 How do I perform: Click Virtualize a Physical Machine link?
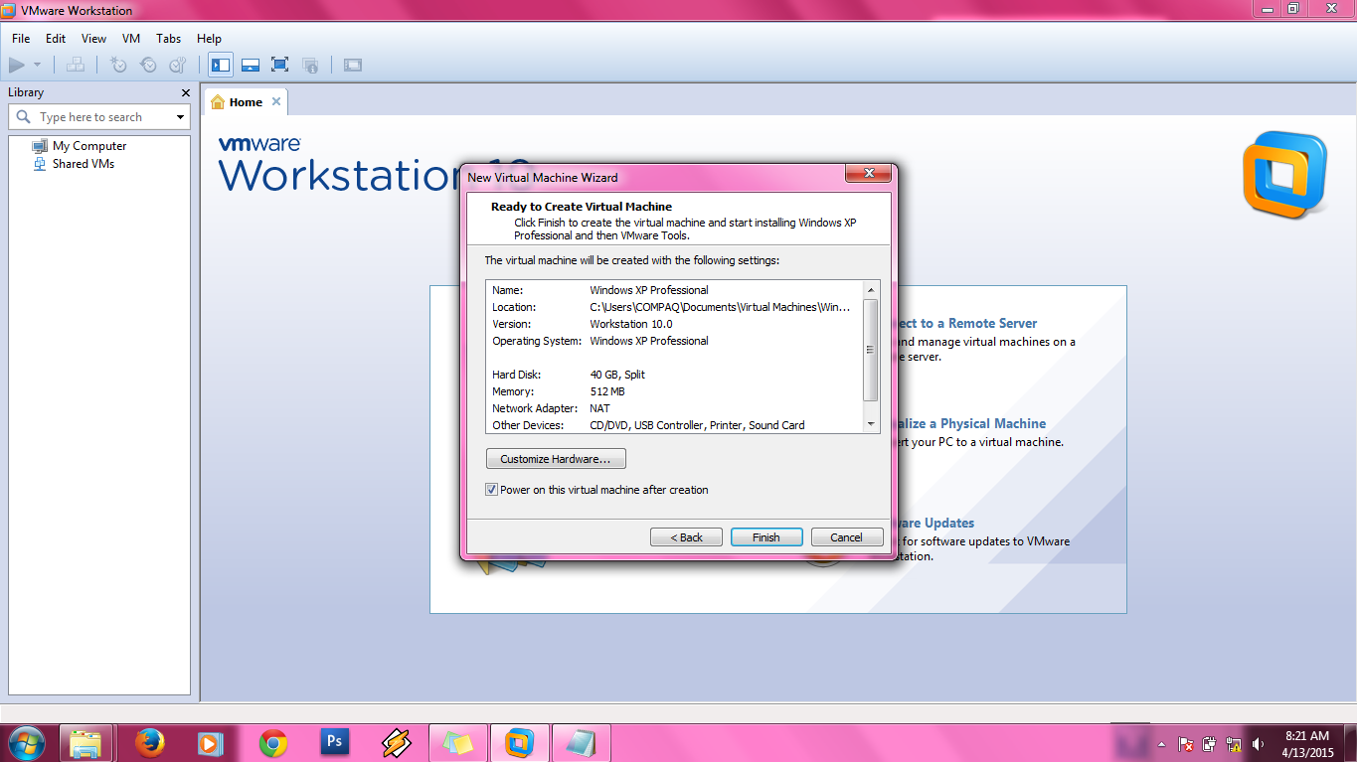pos(970,423)
